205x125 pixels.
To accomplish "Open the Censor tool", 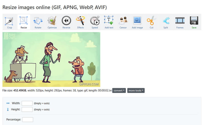I will click(123, 22).
